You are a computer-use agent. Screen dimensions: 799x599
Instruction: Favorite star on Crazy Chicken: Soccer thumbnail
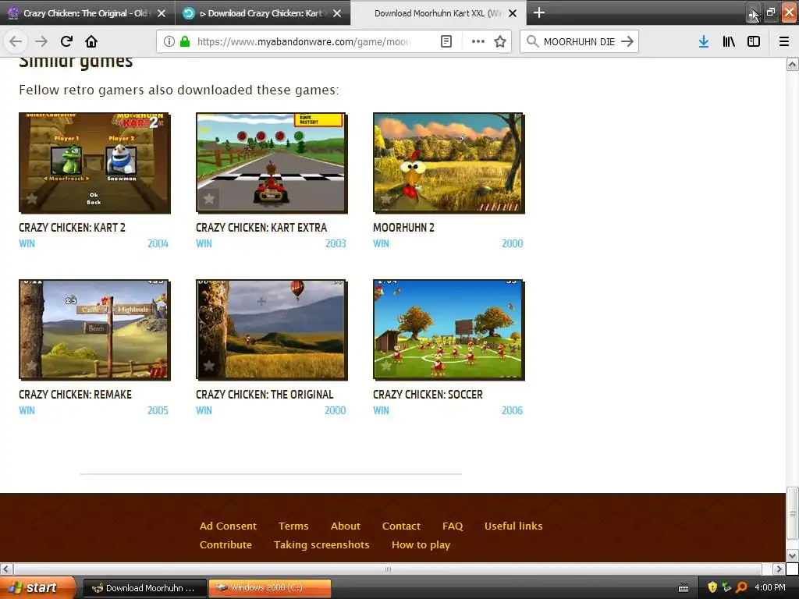click(x=385, y=365)
